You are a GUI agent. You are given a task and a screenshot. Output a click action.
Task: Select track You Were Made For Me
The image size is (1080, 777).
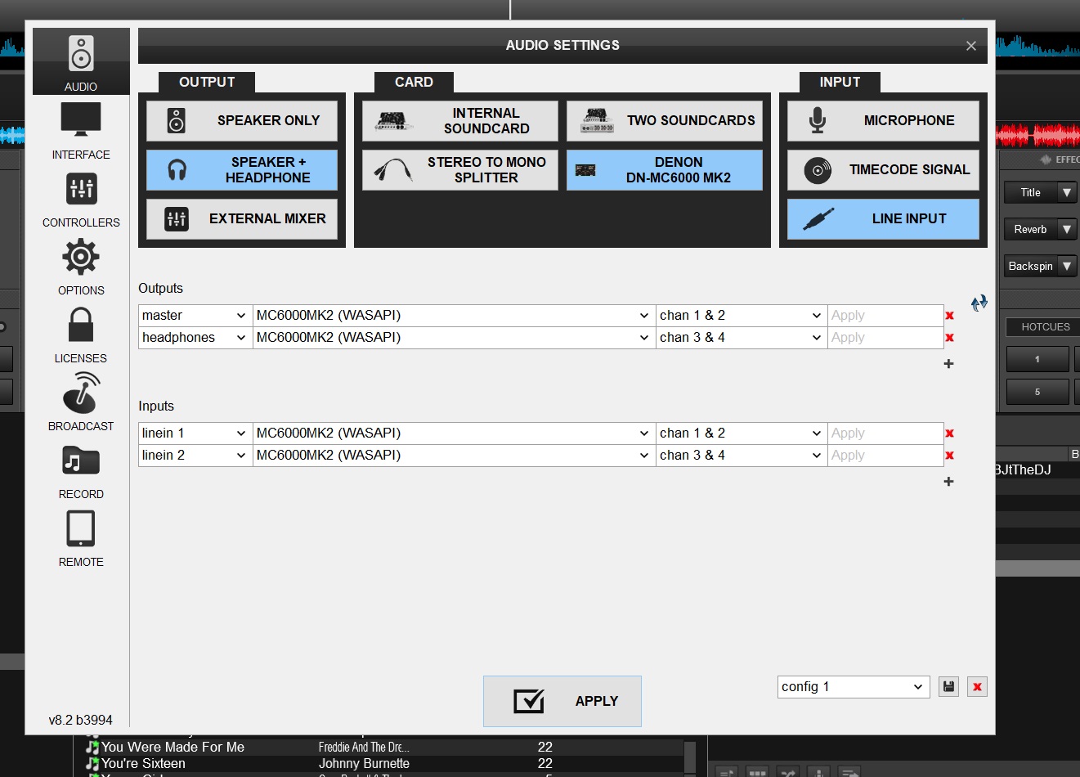[x=173, y=747]
